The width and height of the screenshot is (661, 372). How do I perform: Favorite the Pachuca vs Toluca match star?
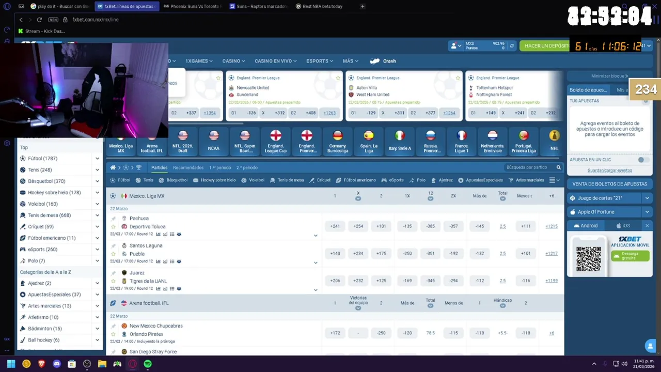[x=113, y=226]
